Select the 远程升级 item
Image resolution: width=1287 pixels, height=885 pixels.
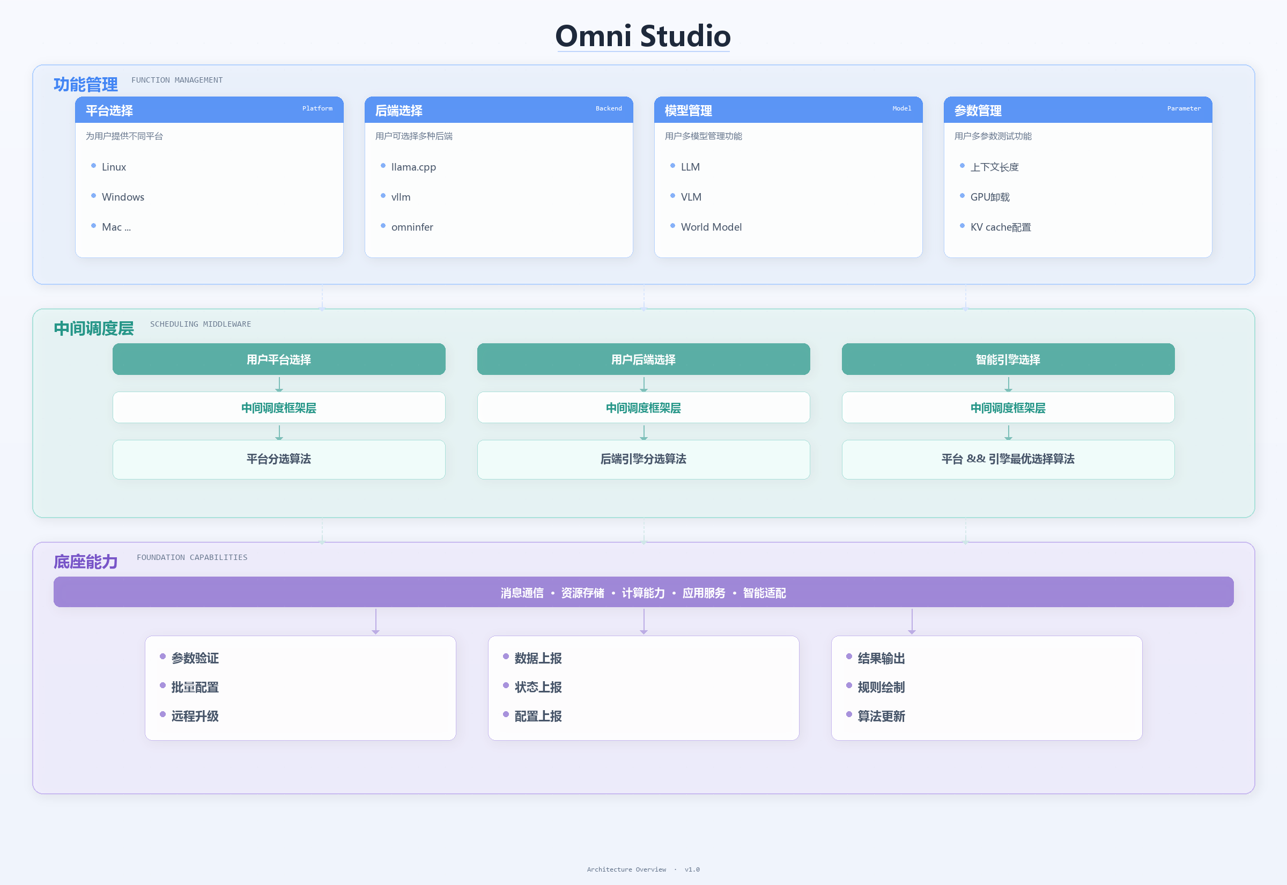coord(195,717)
